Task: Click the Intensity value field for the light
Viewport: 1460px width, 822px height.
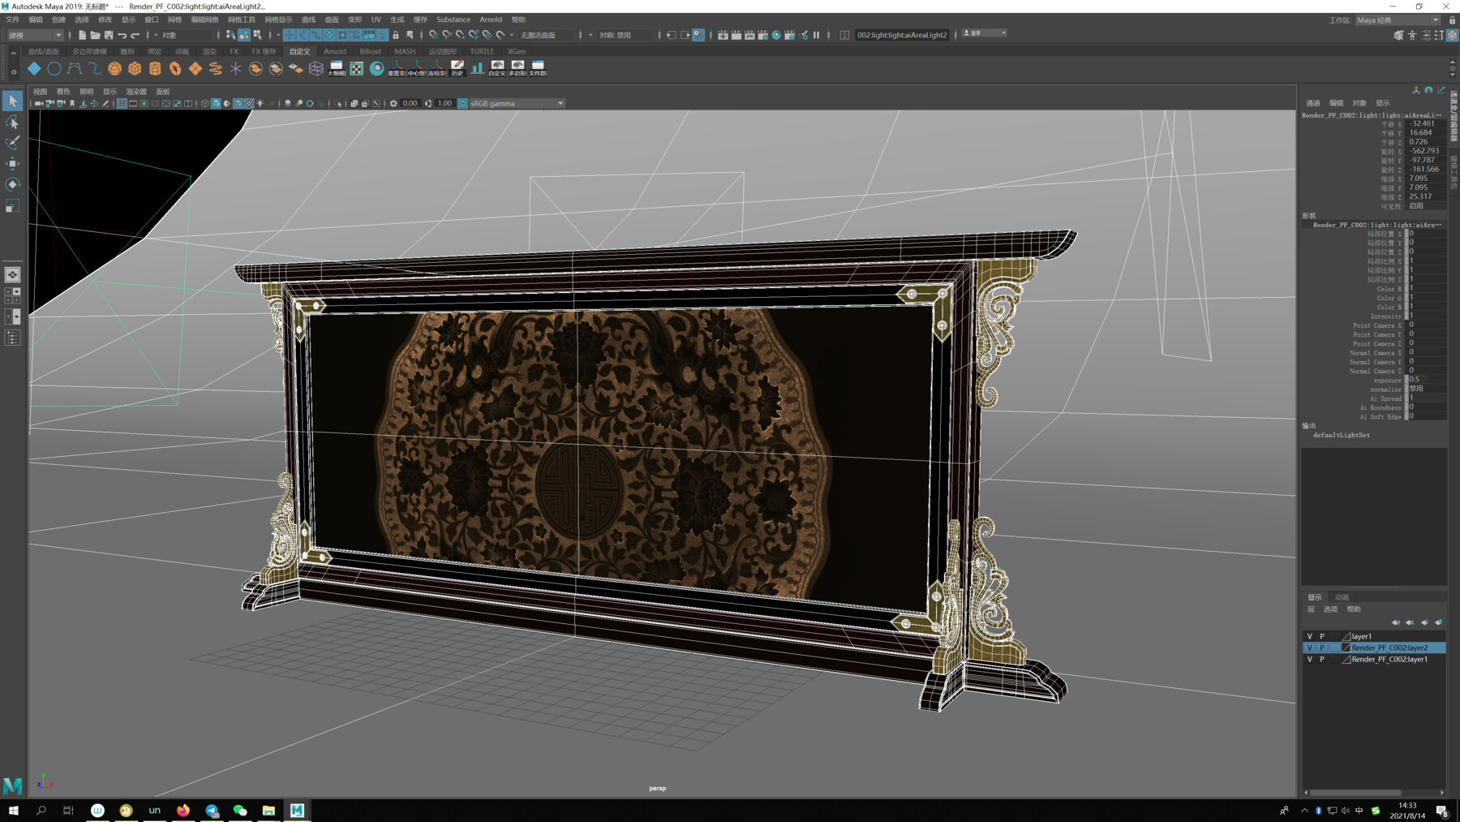Action: coord(1423,316)
